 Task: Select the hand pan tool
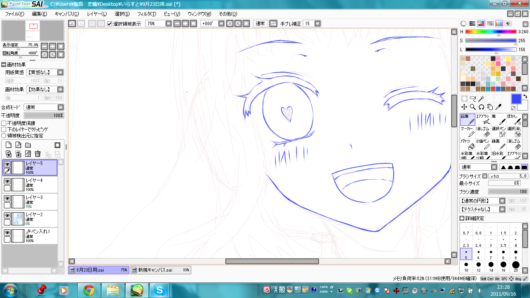click(490, 107)
